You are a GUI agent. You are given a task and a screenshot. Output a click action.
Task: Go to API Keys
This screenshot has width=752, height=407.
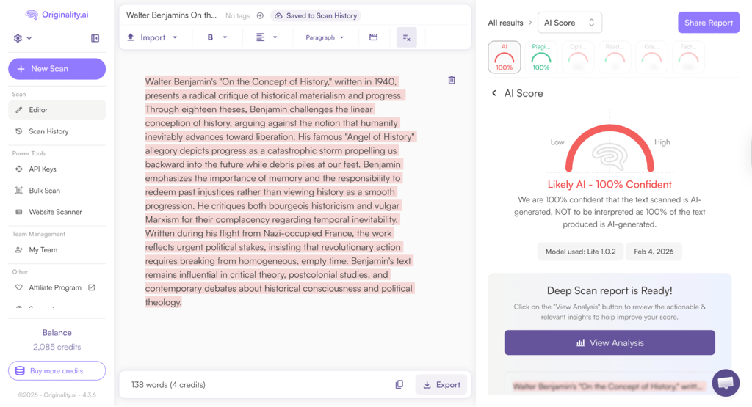coord(57,169)
